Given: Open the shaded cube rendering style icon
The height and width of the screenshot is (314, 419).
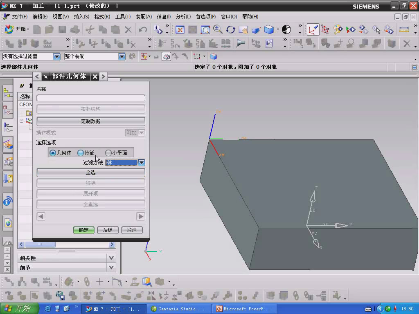Looking at the screenshot, I should point(269,29).
